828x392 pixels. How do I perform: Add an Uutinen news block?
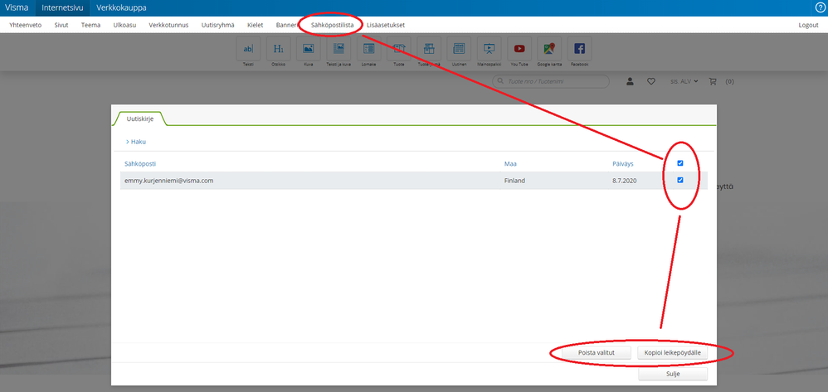(459, 49)
